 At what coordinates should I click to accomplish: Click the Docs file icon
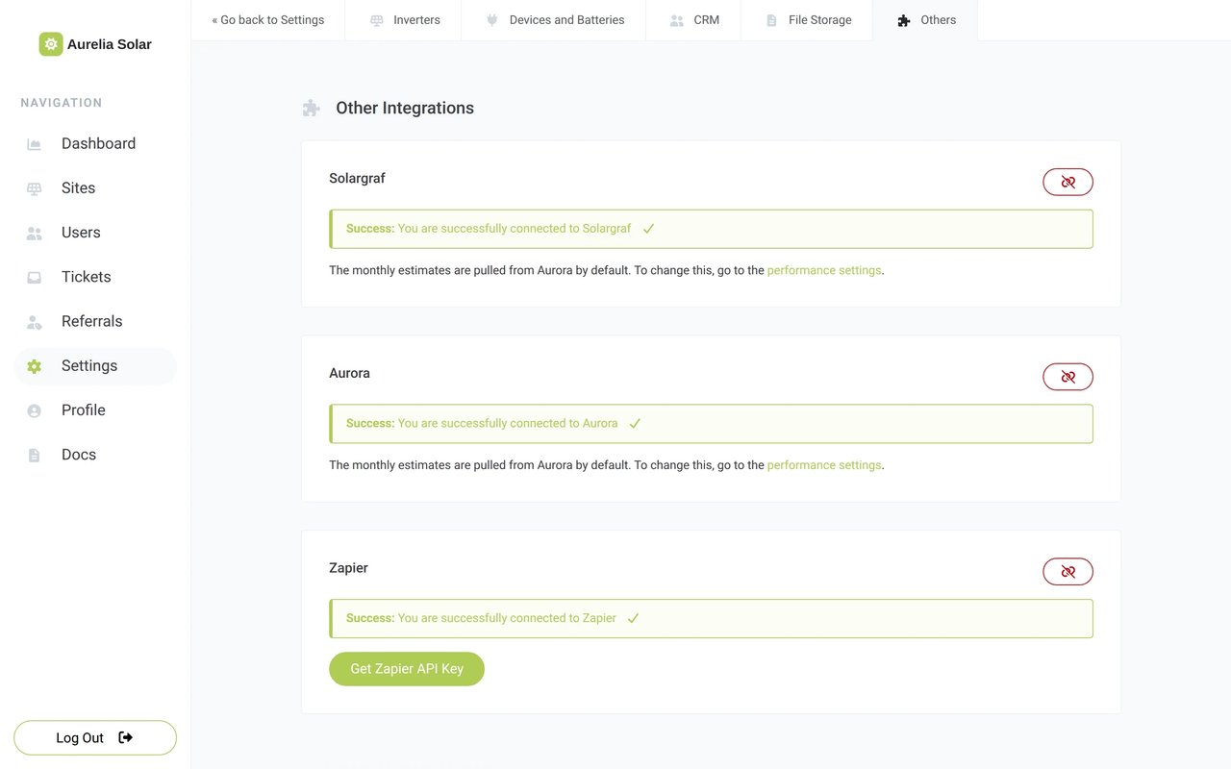pos(35,455)
